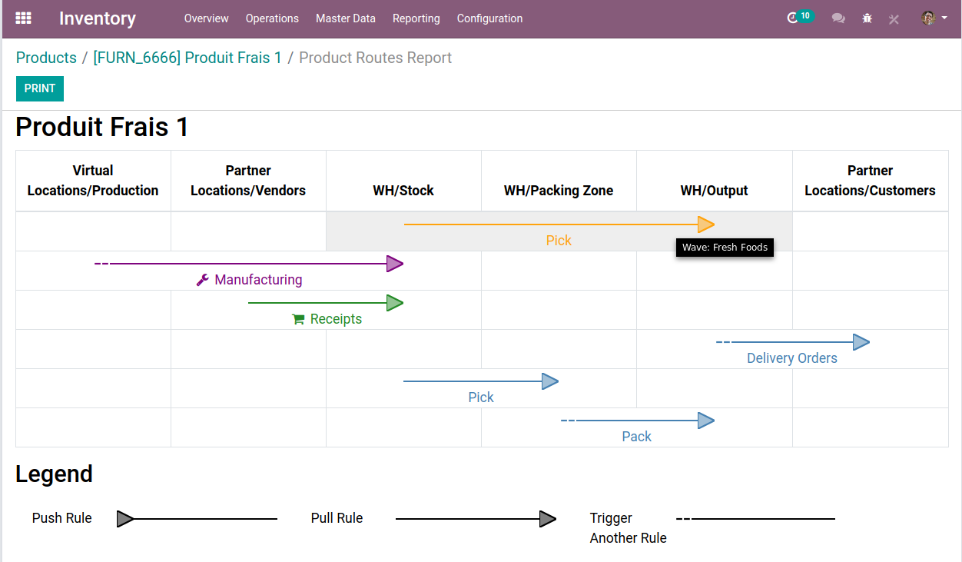Click the Partner Locations/Customers column header
Image resolution: width=962 pixels, height=562 pixels.
point(870,181)
